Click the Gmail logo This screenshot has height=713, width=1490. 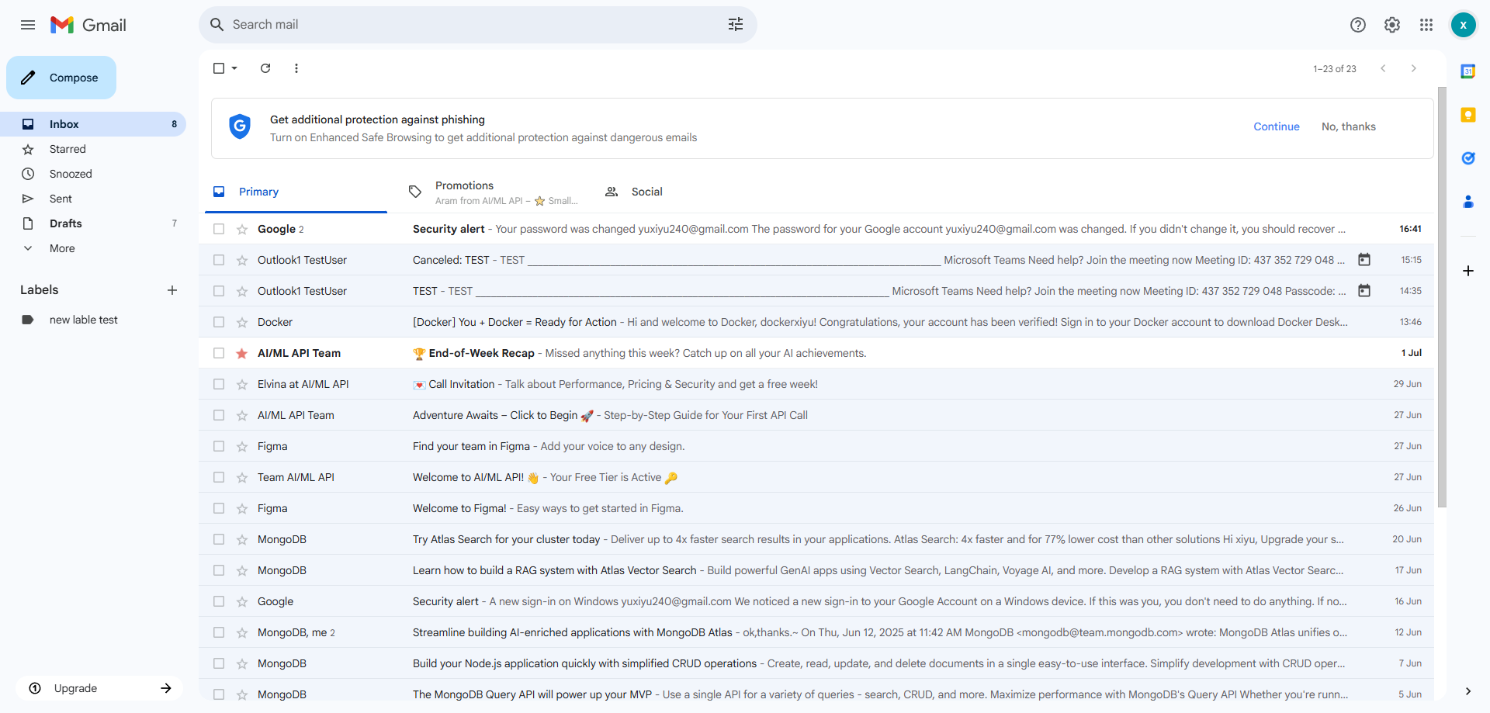click(x=88, y=25)
